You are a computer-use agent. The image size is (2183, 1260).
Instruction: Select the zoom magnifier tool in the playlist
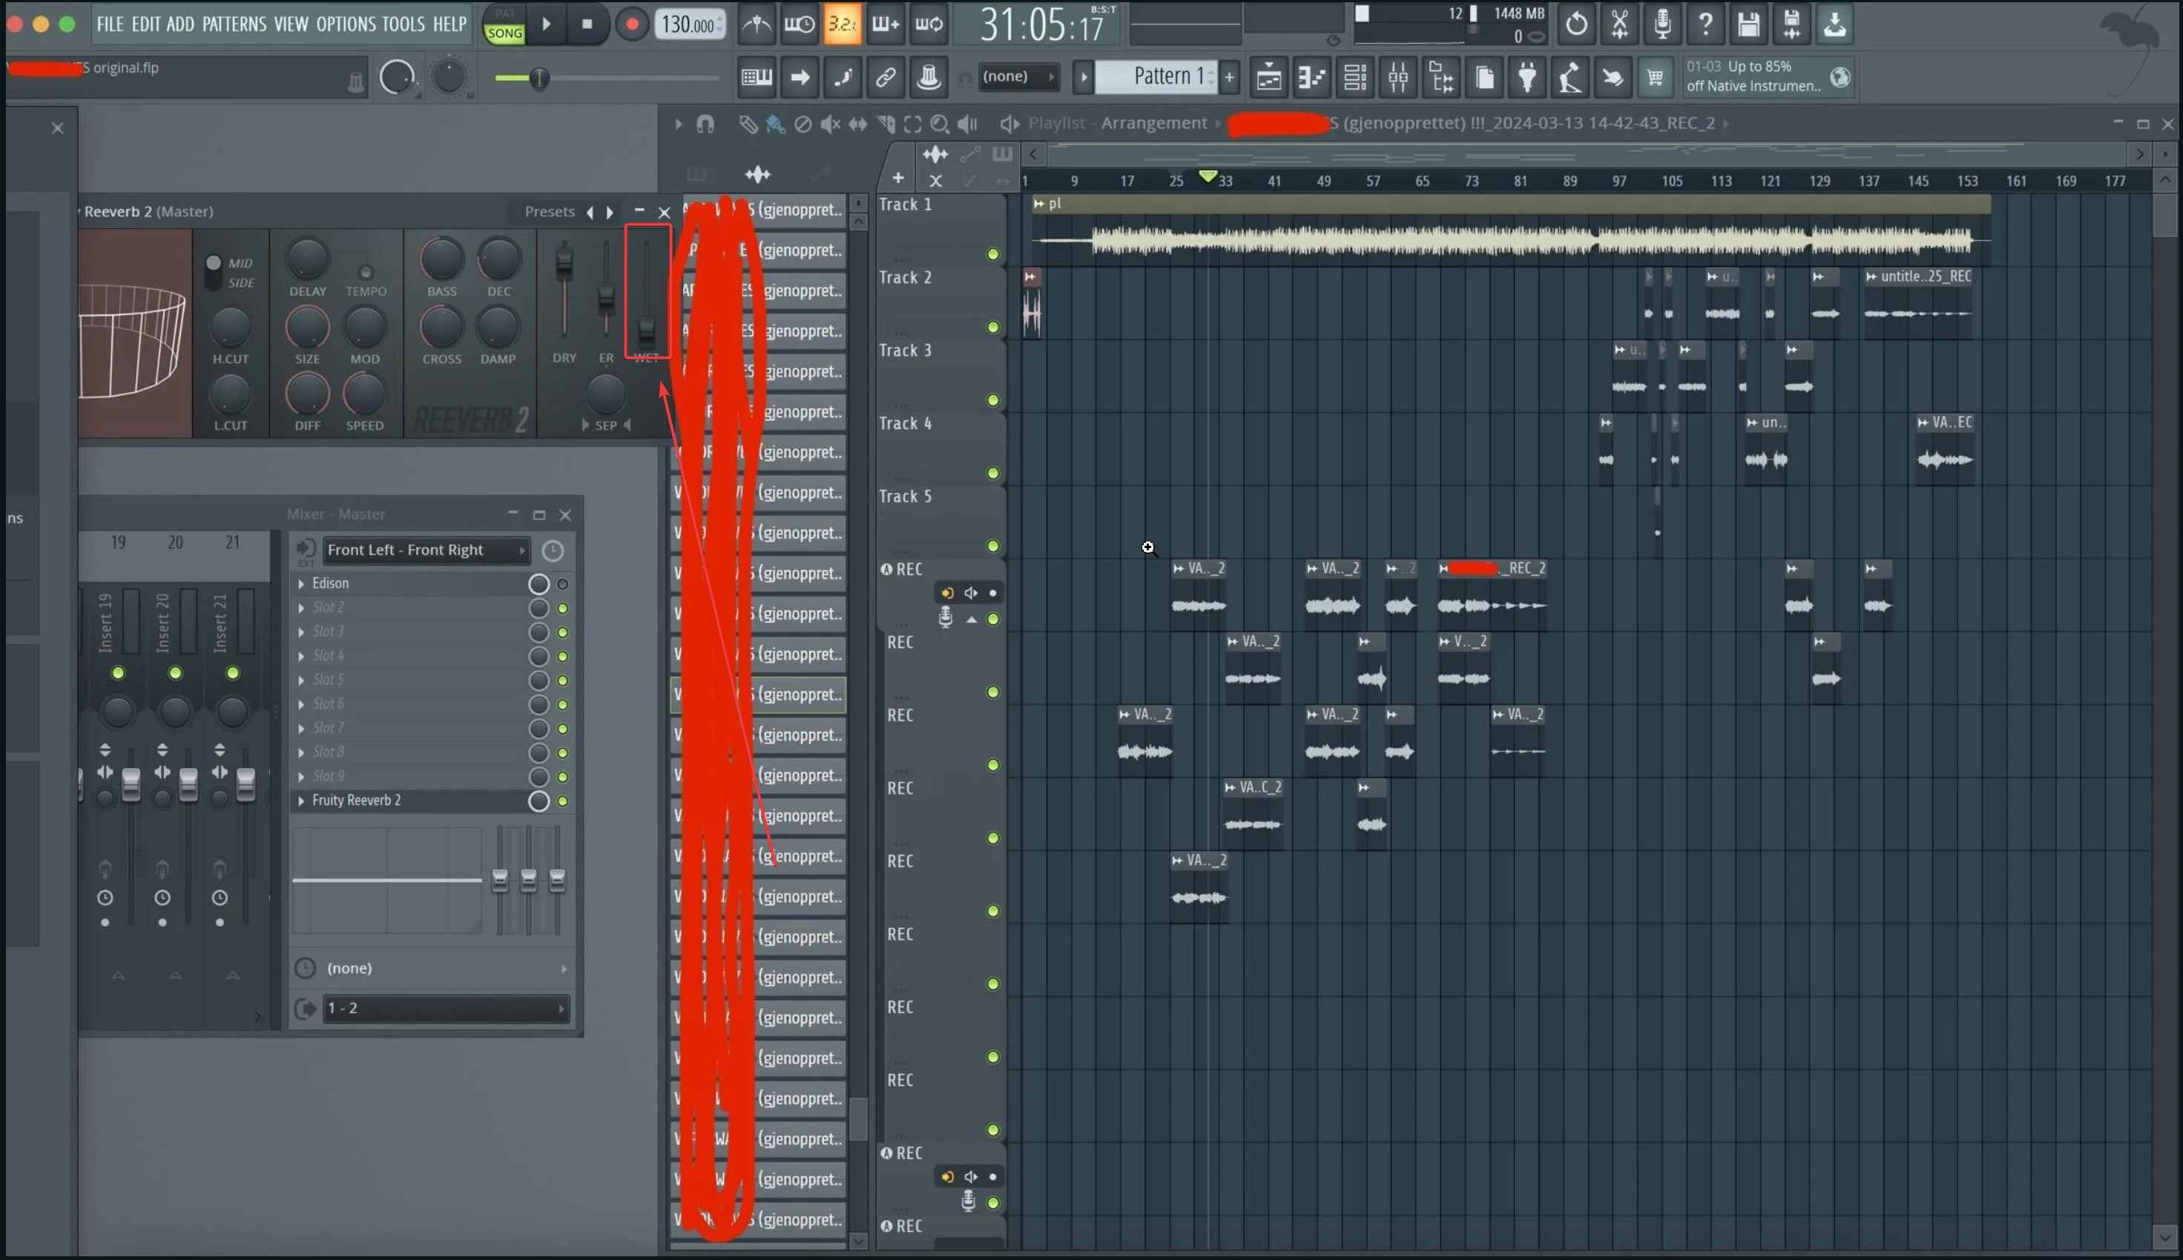941,124
